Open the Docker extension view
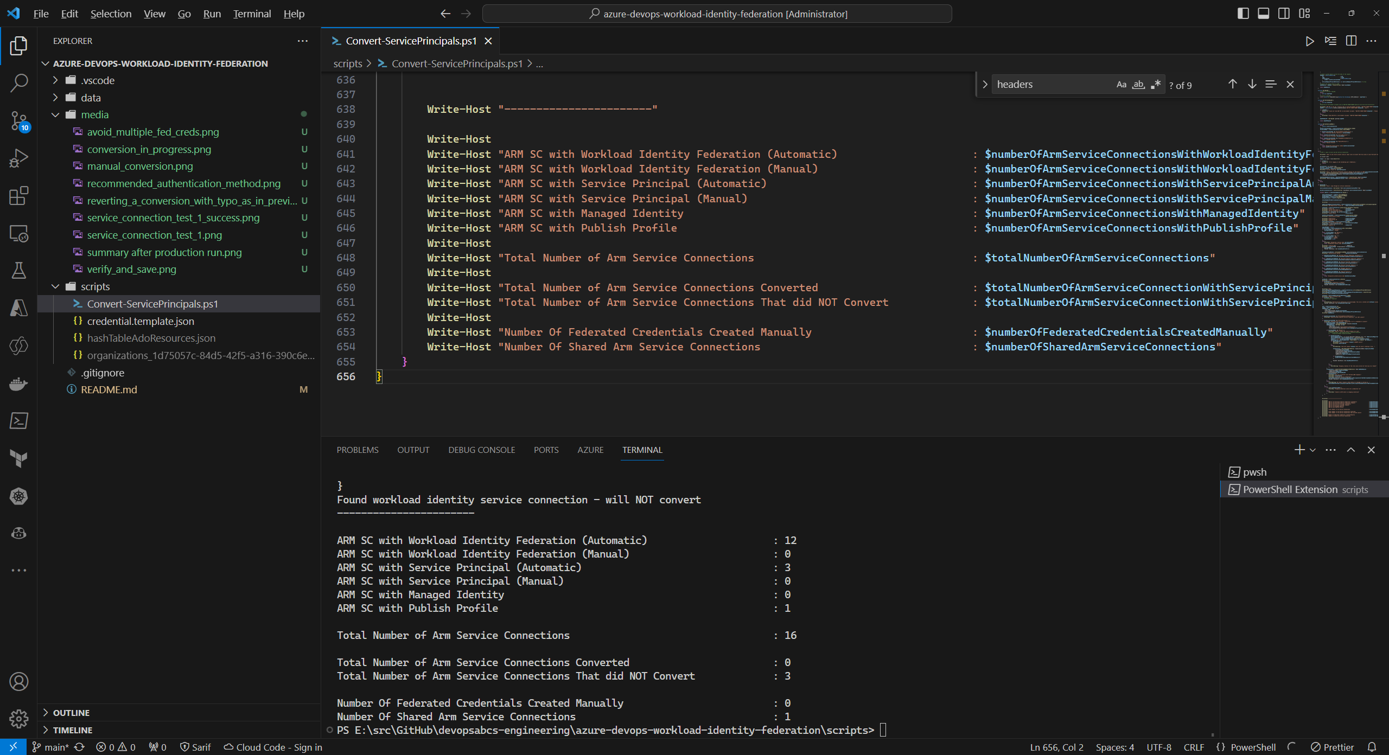 19,383
